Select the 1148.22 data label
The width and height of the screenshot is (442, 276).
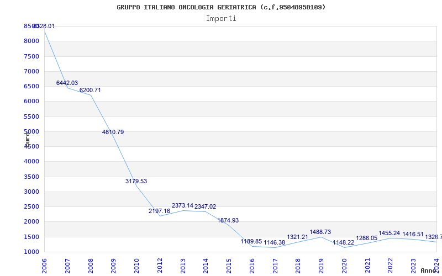tap(343, 242)
